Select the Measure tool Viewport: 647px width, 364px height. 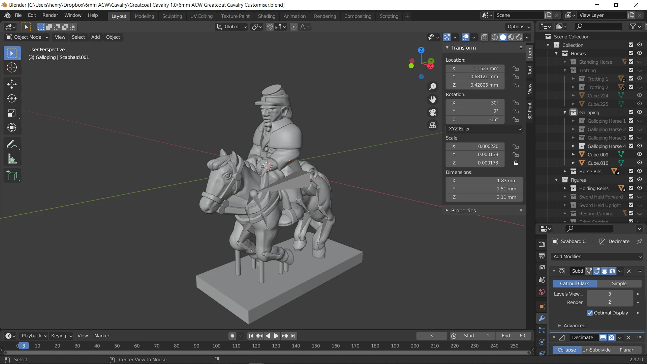tap(12, 159)
